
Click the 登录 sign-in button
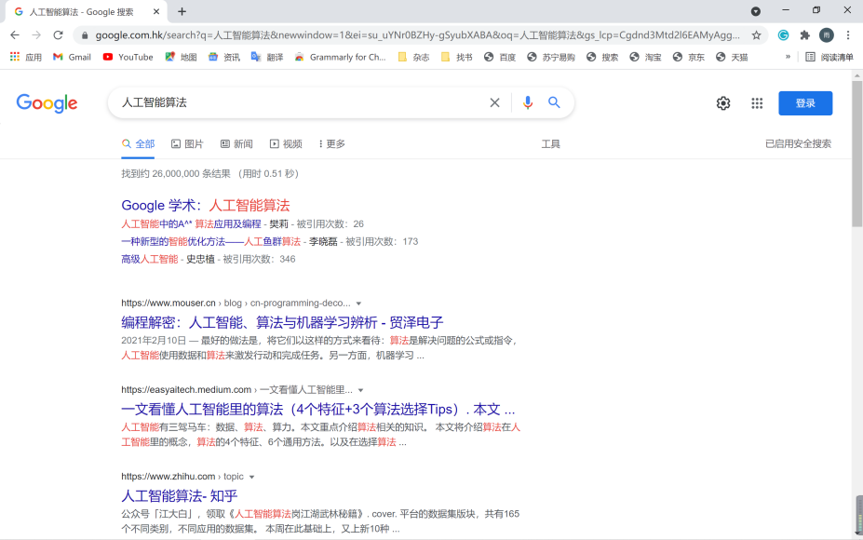(x=805, y=103)
